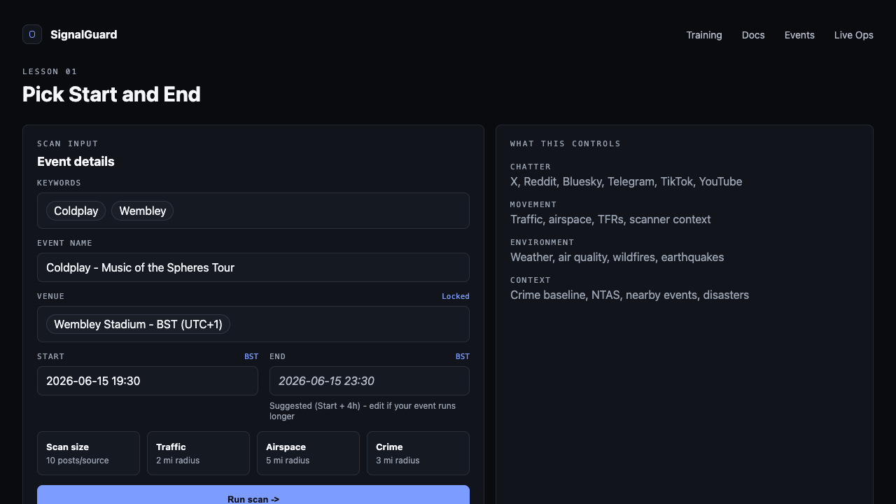Click the Locked venue label
The height and width of the screenshot is (504, 896).
[456, 296]
